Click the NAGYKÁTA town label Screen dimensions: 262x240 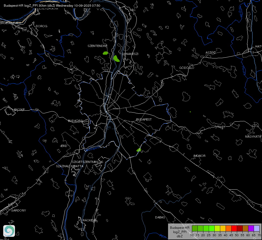[x=253, y=137]
